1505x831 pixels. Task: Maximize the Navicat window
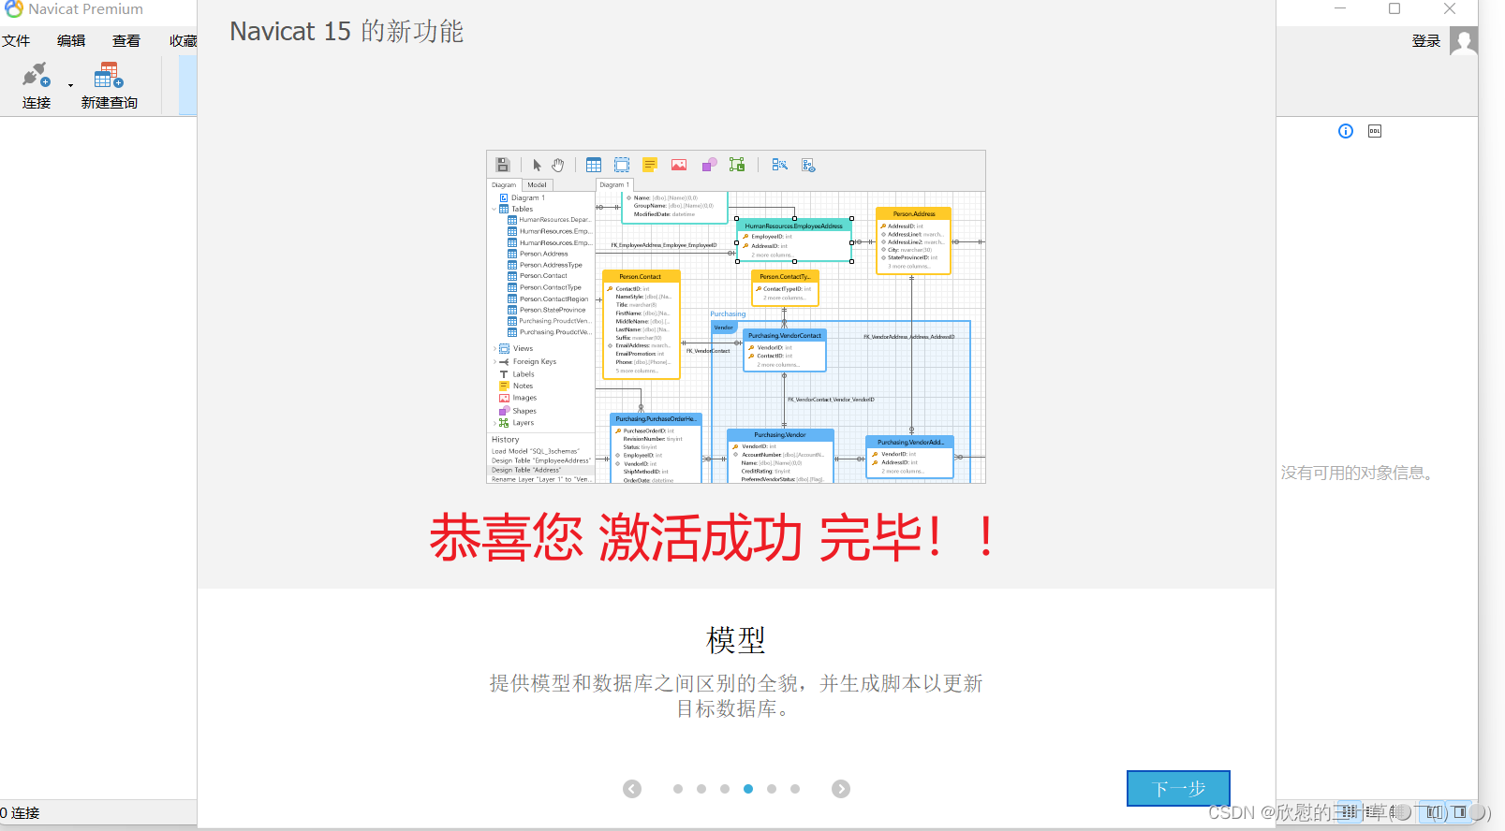1394,8
